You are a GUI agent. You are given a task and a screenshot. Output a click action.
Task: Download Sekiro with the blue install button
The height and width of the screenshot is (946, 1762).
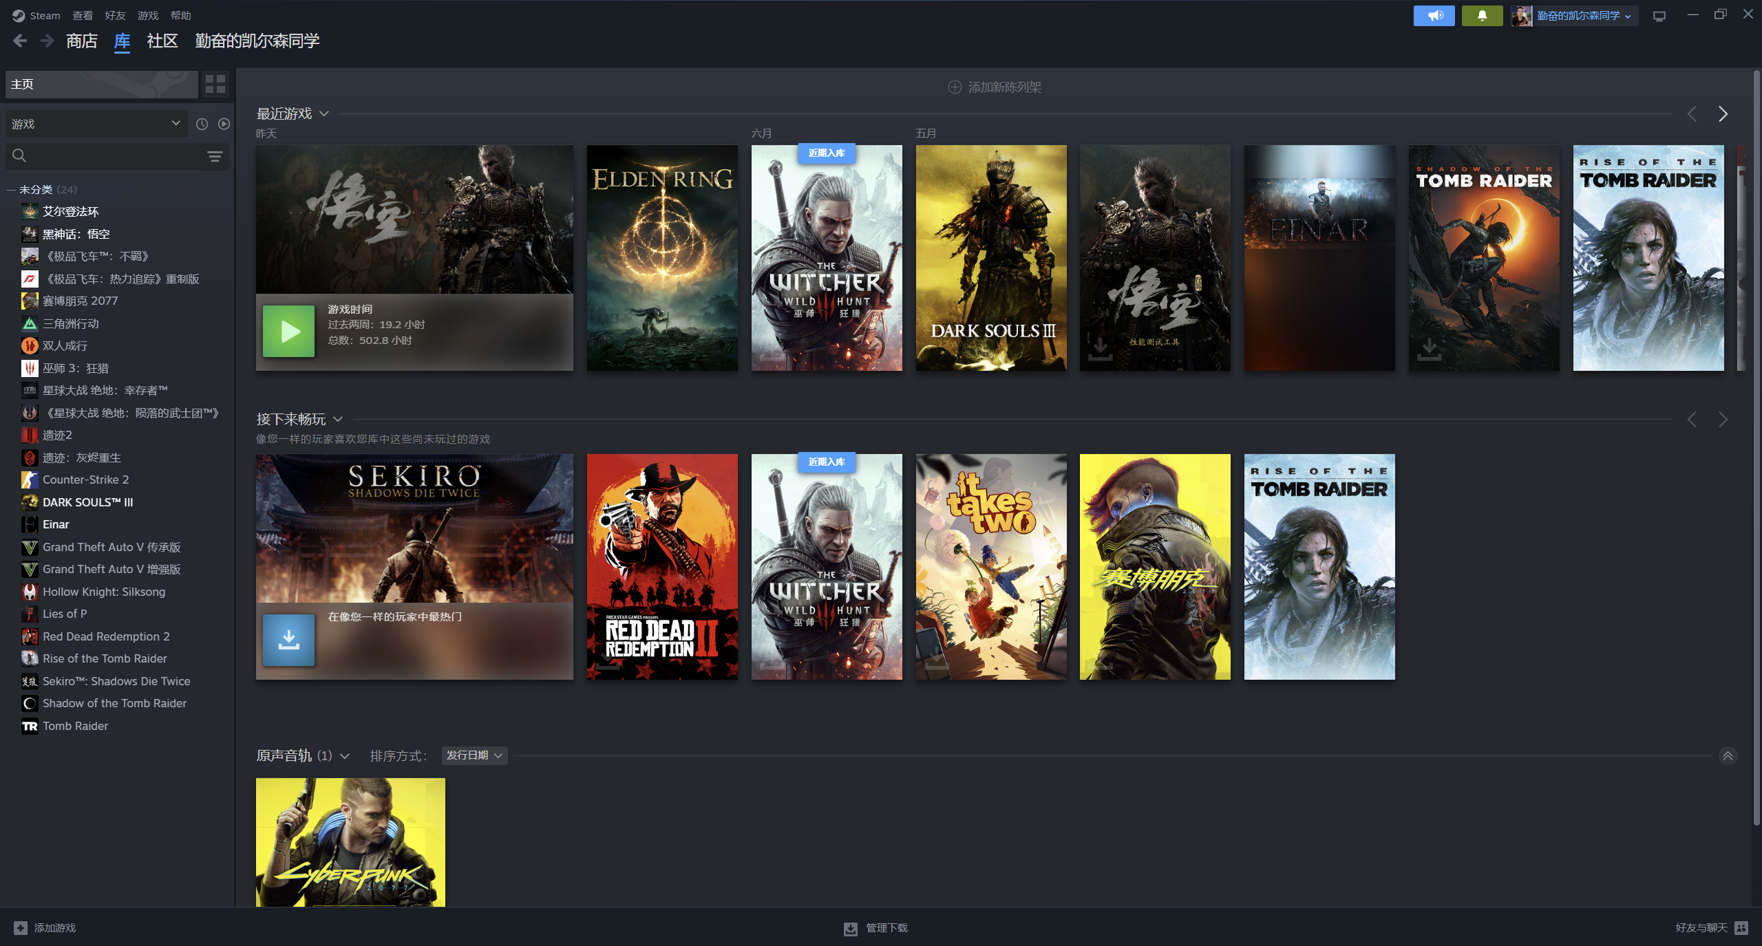point(288,641)
